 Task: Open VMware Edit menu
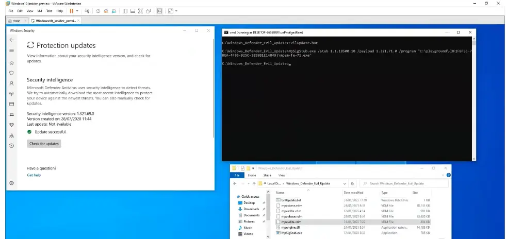click(20, 11)
